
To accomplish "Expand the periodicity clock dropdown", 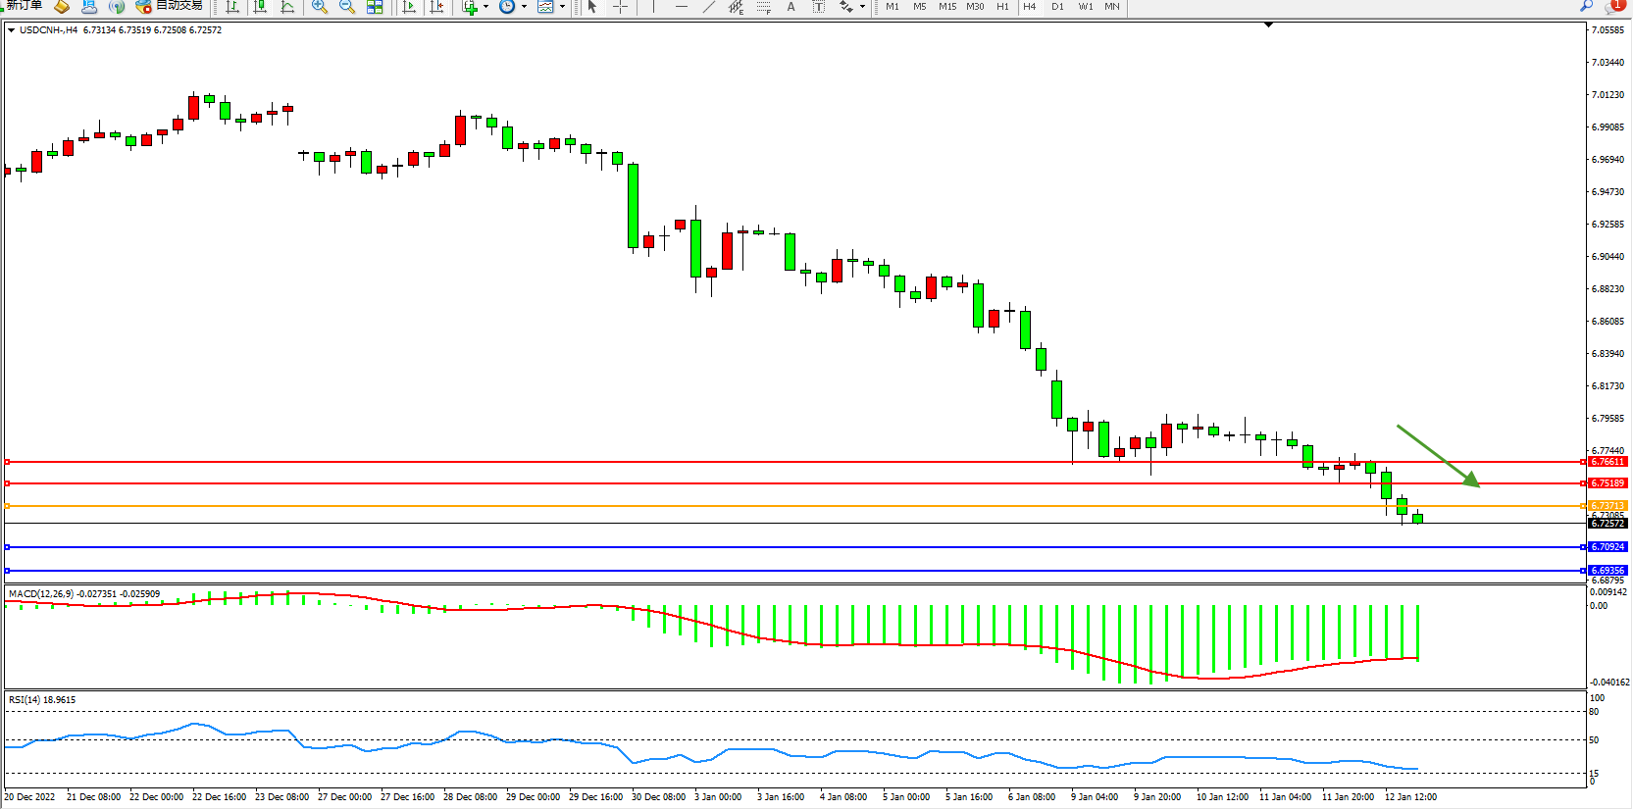I will pyautogui.click(x=524, y=7).
